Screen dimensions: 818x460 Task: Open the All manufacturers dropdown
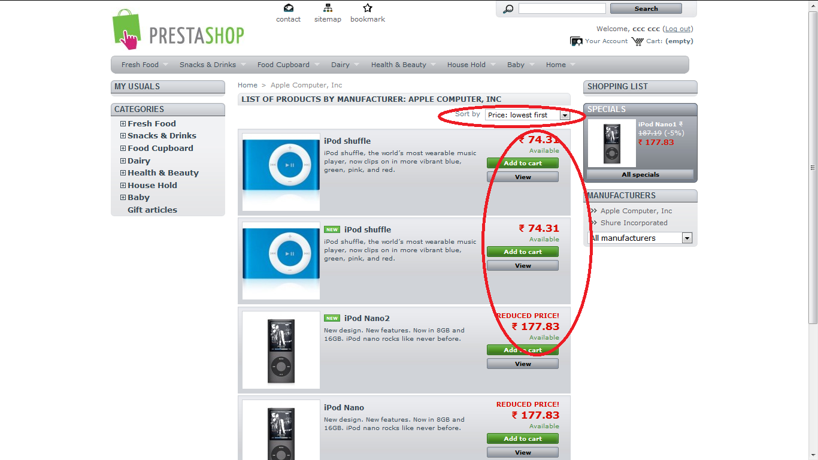[x=640, y=238]
